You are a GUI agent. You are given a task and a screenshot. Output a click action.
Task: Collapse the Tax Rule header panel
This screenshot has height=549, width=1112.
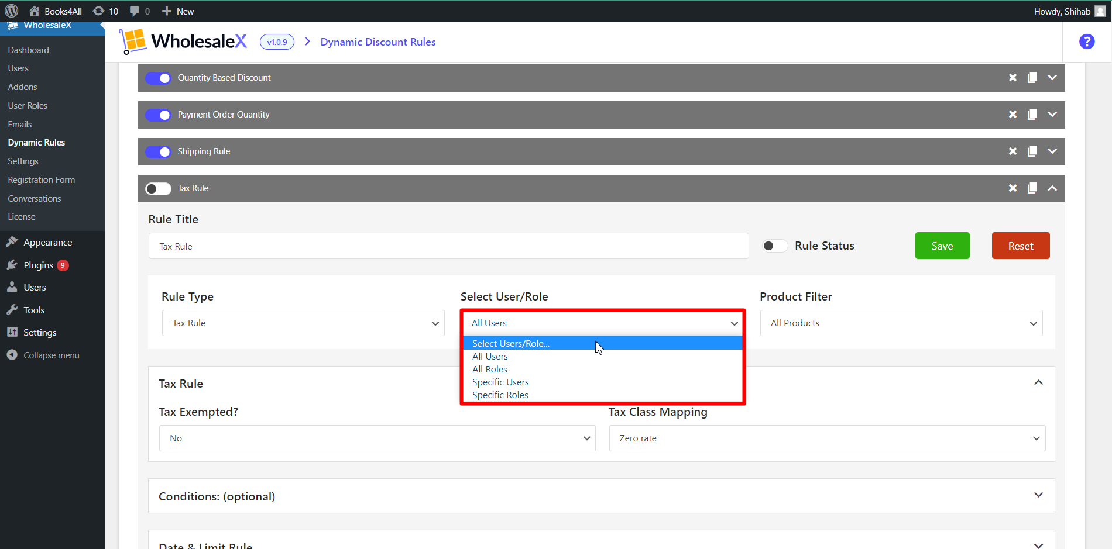pyautogui.click(x=1052, y=188)
